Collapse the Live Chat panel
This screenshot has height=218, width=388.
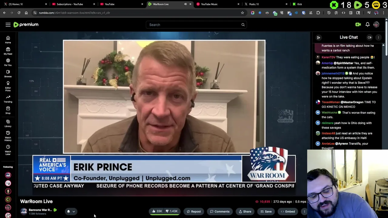coord(319,38)
